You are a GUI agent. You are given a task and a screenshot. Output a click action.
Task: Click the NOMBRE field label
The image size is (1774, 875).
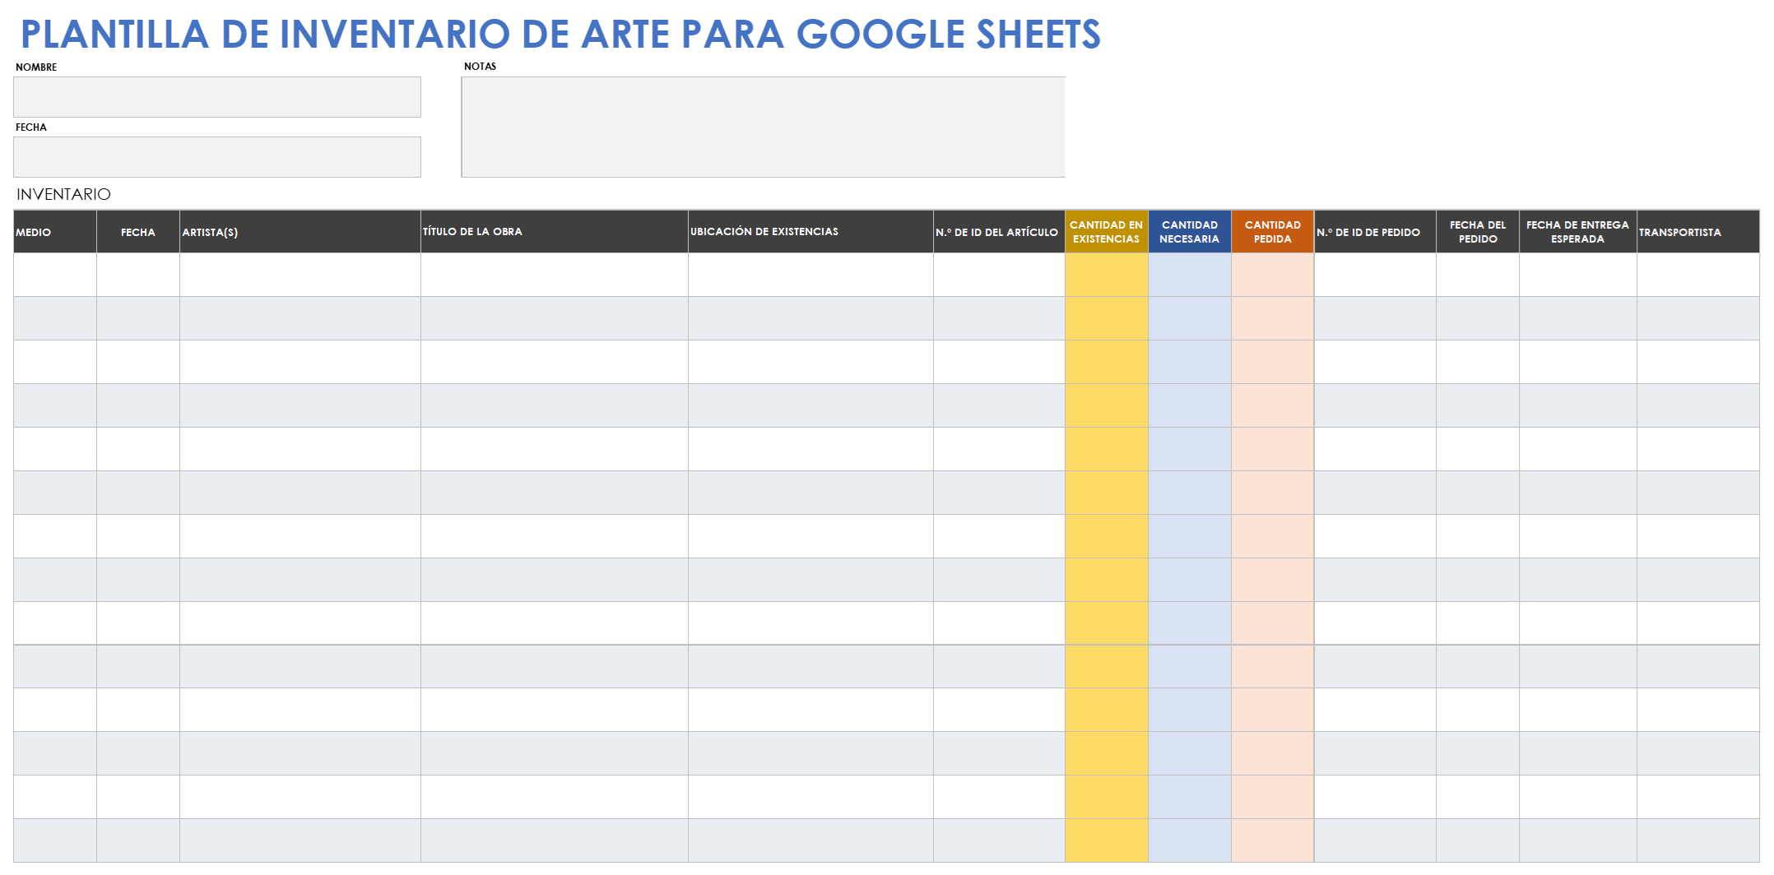pos(36,67)
